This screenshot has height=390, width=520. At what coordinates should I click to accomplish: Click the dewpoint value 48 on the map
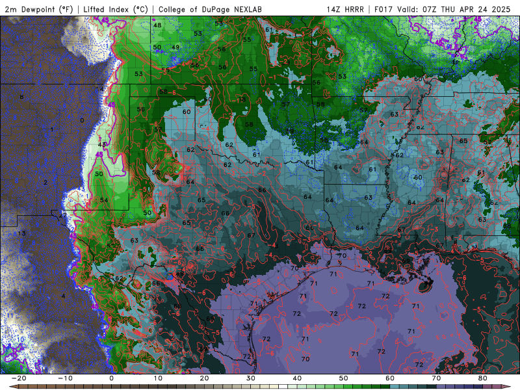157,25
